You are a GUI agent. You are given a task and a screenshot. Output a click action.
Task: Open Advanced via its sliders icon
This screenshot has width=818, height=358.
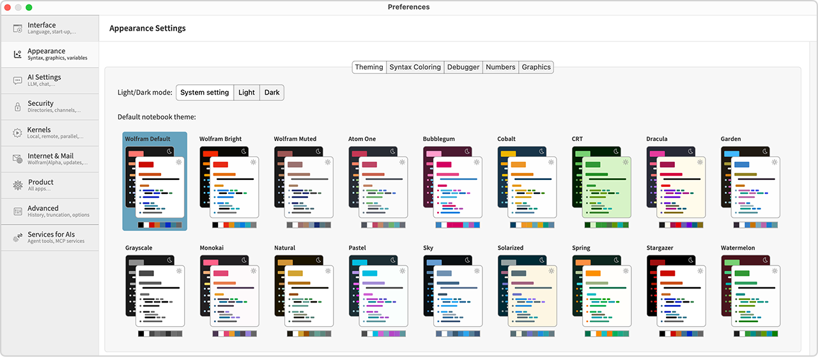click(17, 211)
